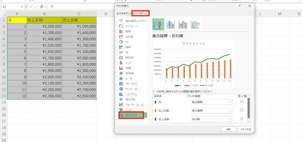The image size is (302, 142).
Task: Click the Insert Function fx icon
Action: (42, 7)
